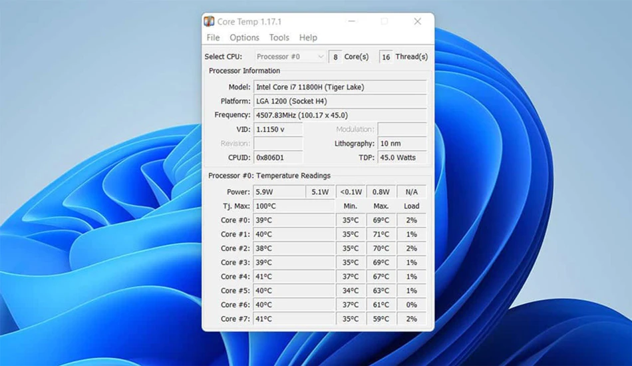
Task: Select the Lithography field showing 10 nm
Action: click(402, 144)
